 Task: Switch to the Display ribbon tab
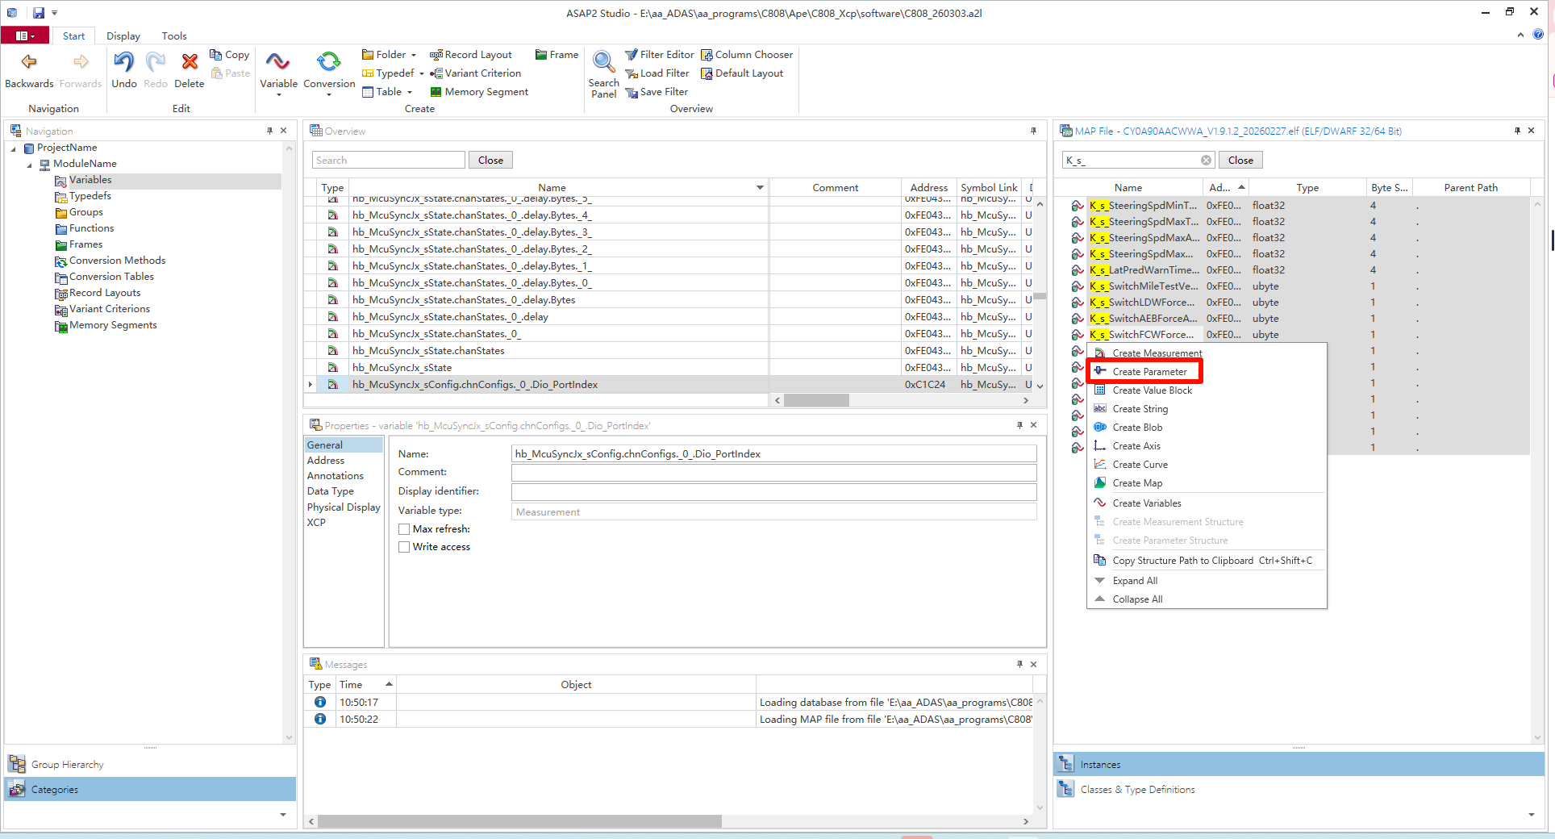pyautogui.click(x=123, y=36)
